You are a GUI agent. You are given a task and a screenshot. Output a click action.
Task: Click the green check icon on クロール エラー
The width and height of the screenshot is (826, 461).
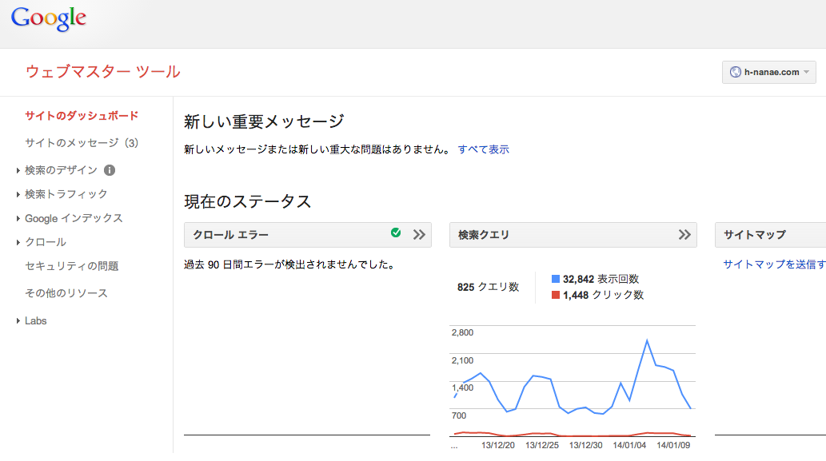(x=396, y=232)
